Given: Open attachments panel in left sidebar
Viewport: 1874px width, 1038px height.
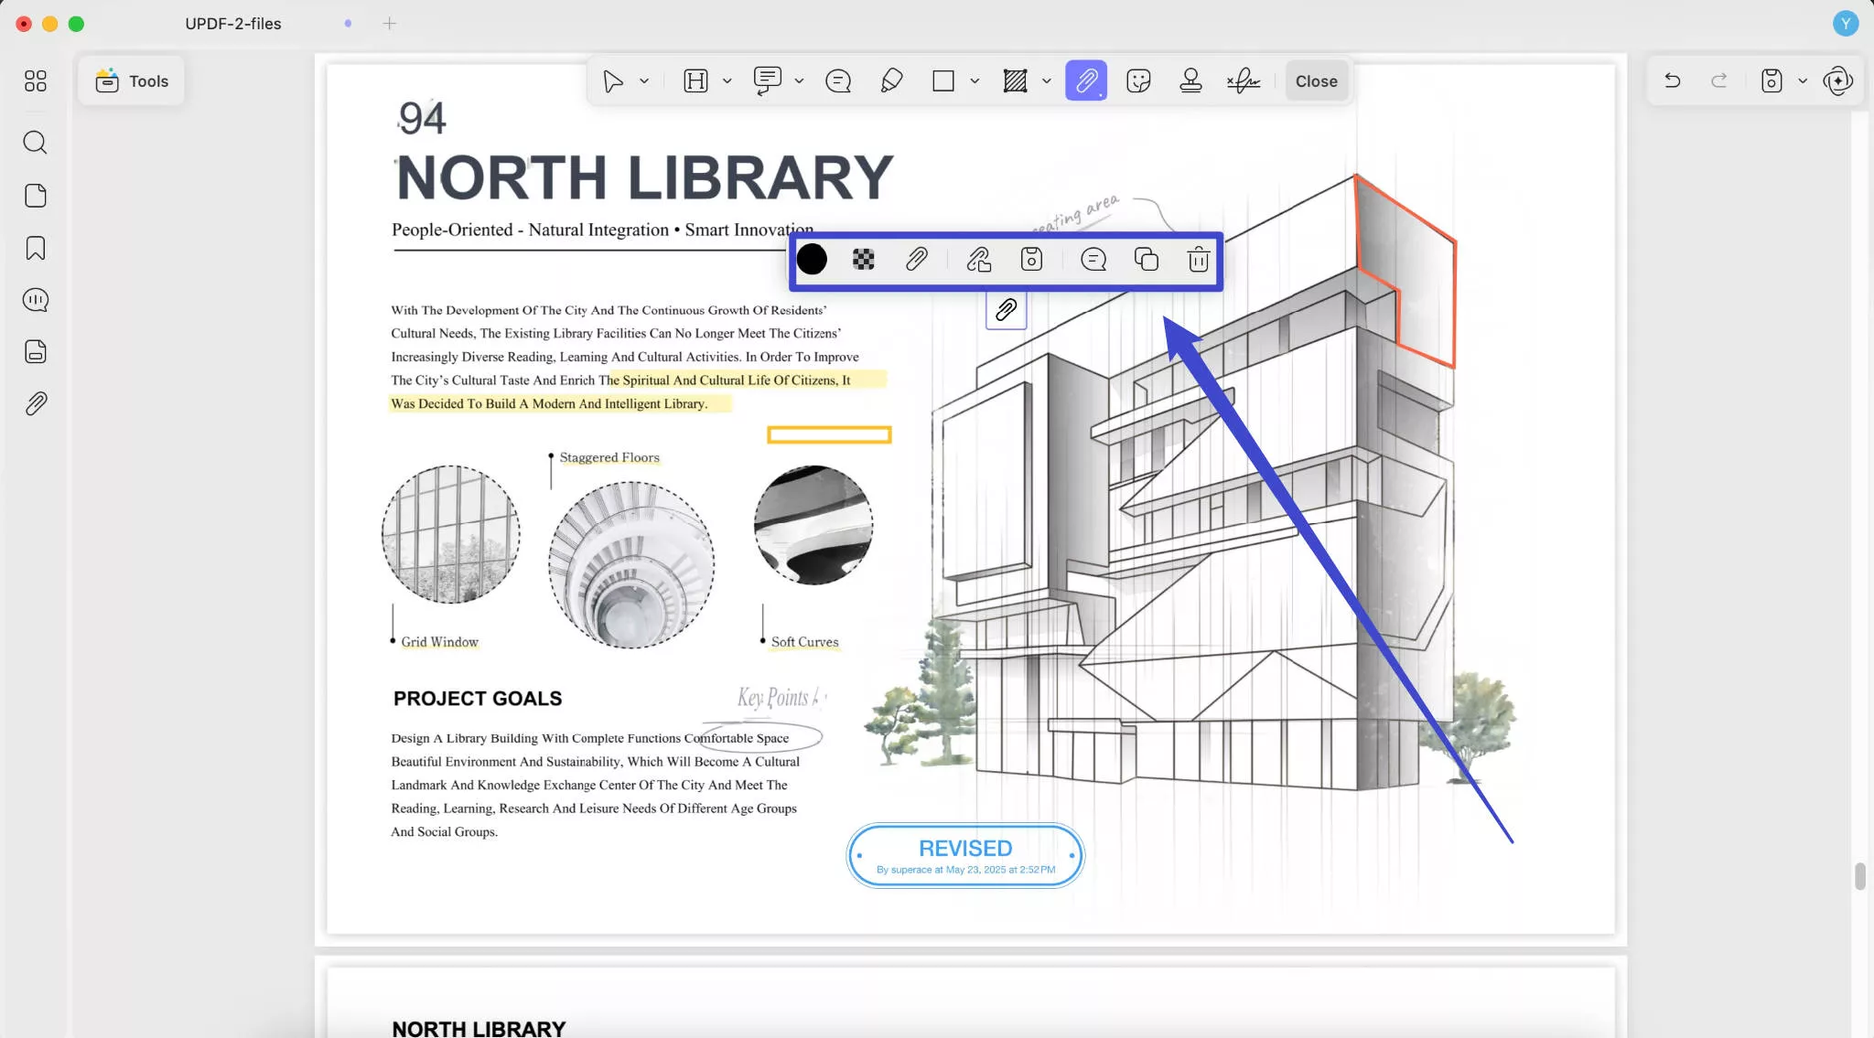Looking at the screenshot, I should click(x=36, y=403).
